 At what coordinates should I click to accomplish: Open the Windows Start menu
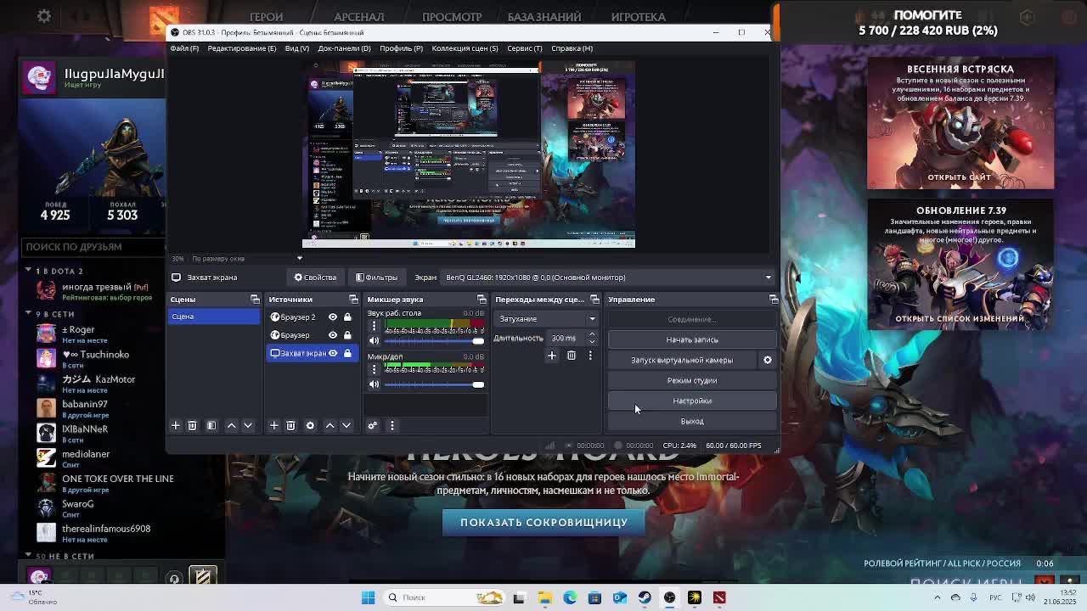tap(369, 597)
